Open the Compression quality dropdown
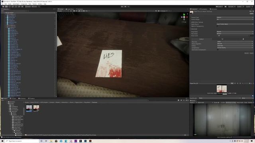Viewport: 255px width, 143px height. pyautogui.click(x=235, y=48)
